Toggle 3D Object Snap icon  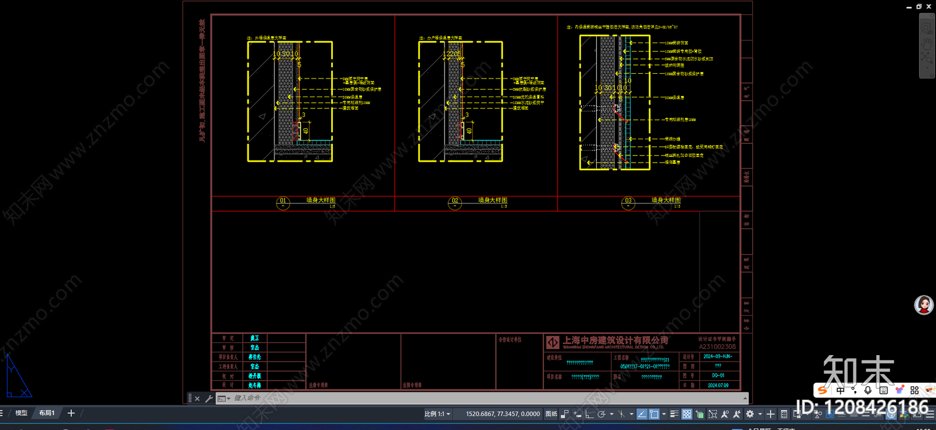click(713, 414)
